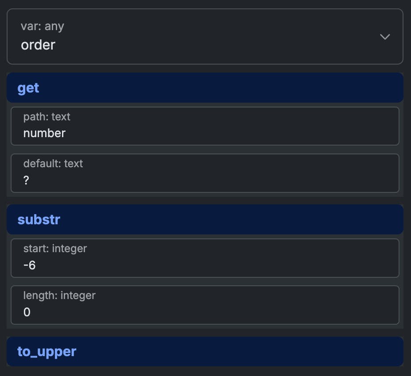Click the chevron arrow on the var dropdown
The height and width of the screenshot is (376, 411).
(385, 37)
